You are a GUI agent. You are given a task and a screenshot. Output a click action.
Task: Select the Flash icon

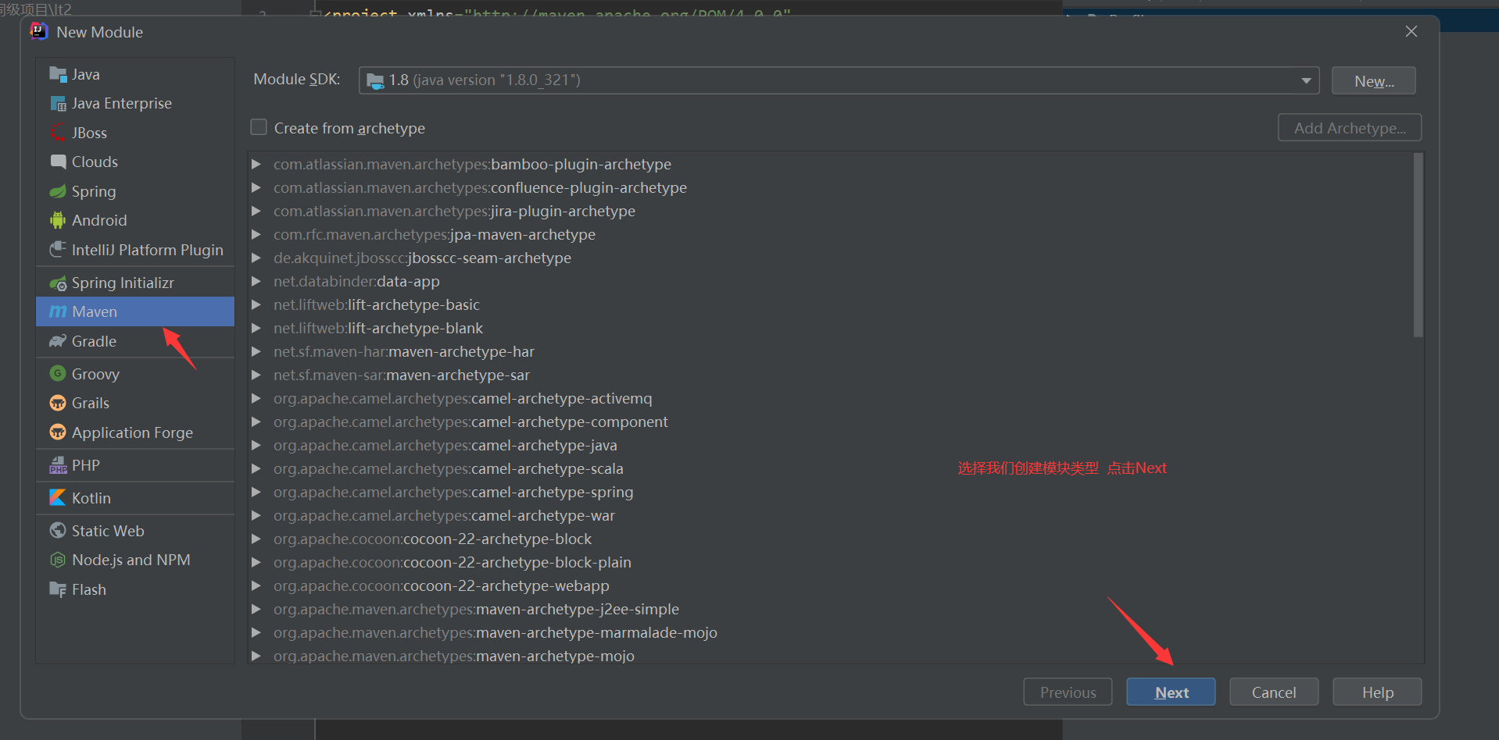click(58, 589)
